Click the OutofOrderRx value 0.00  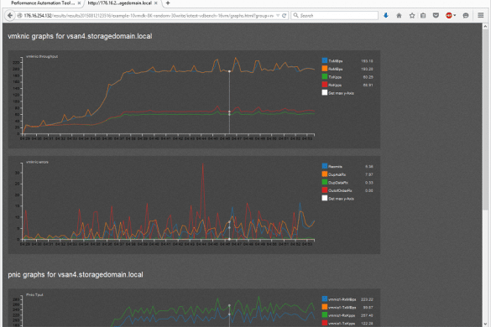pos(368,190)
